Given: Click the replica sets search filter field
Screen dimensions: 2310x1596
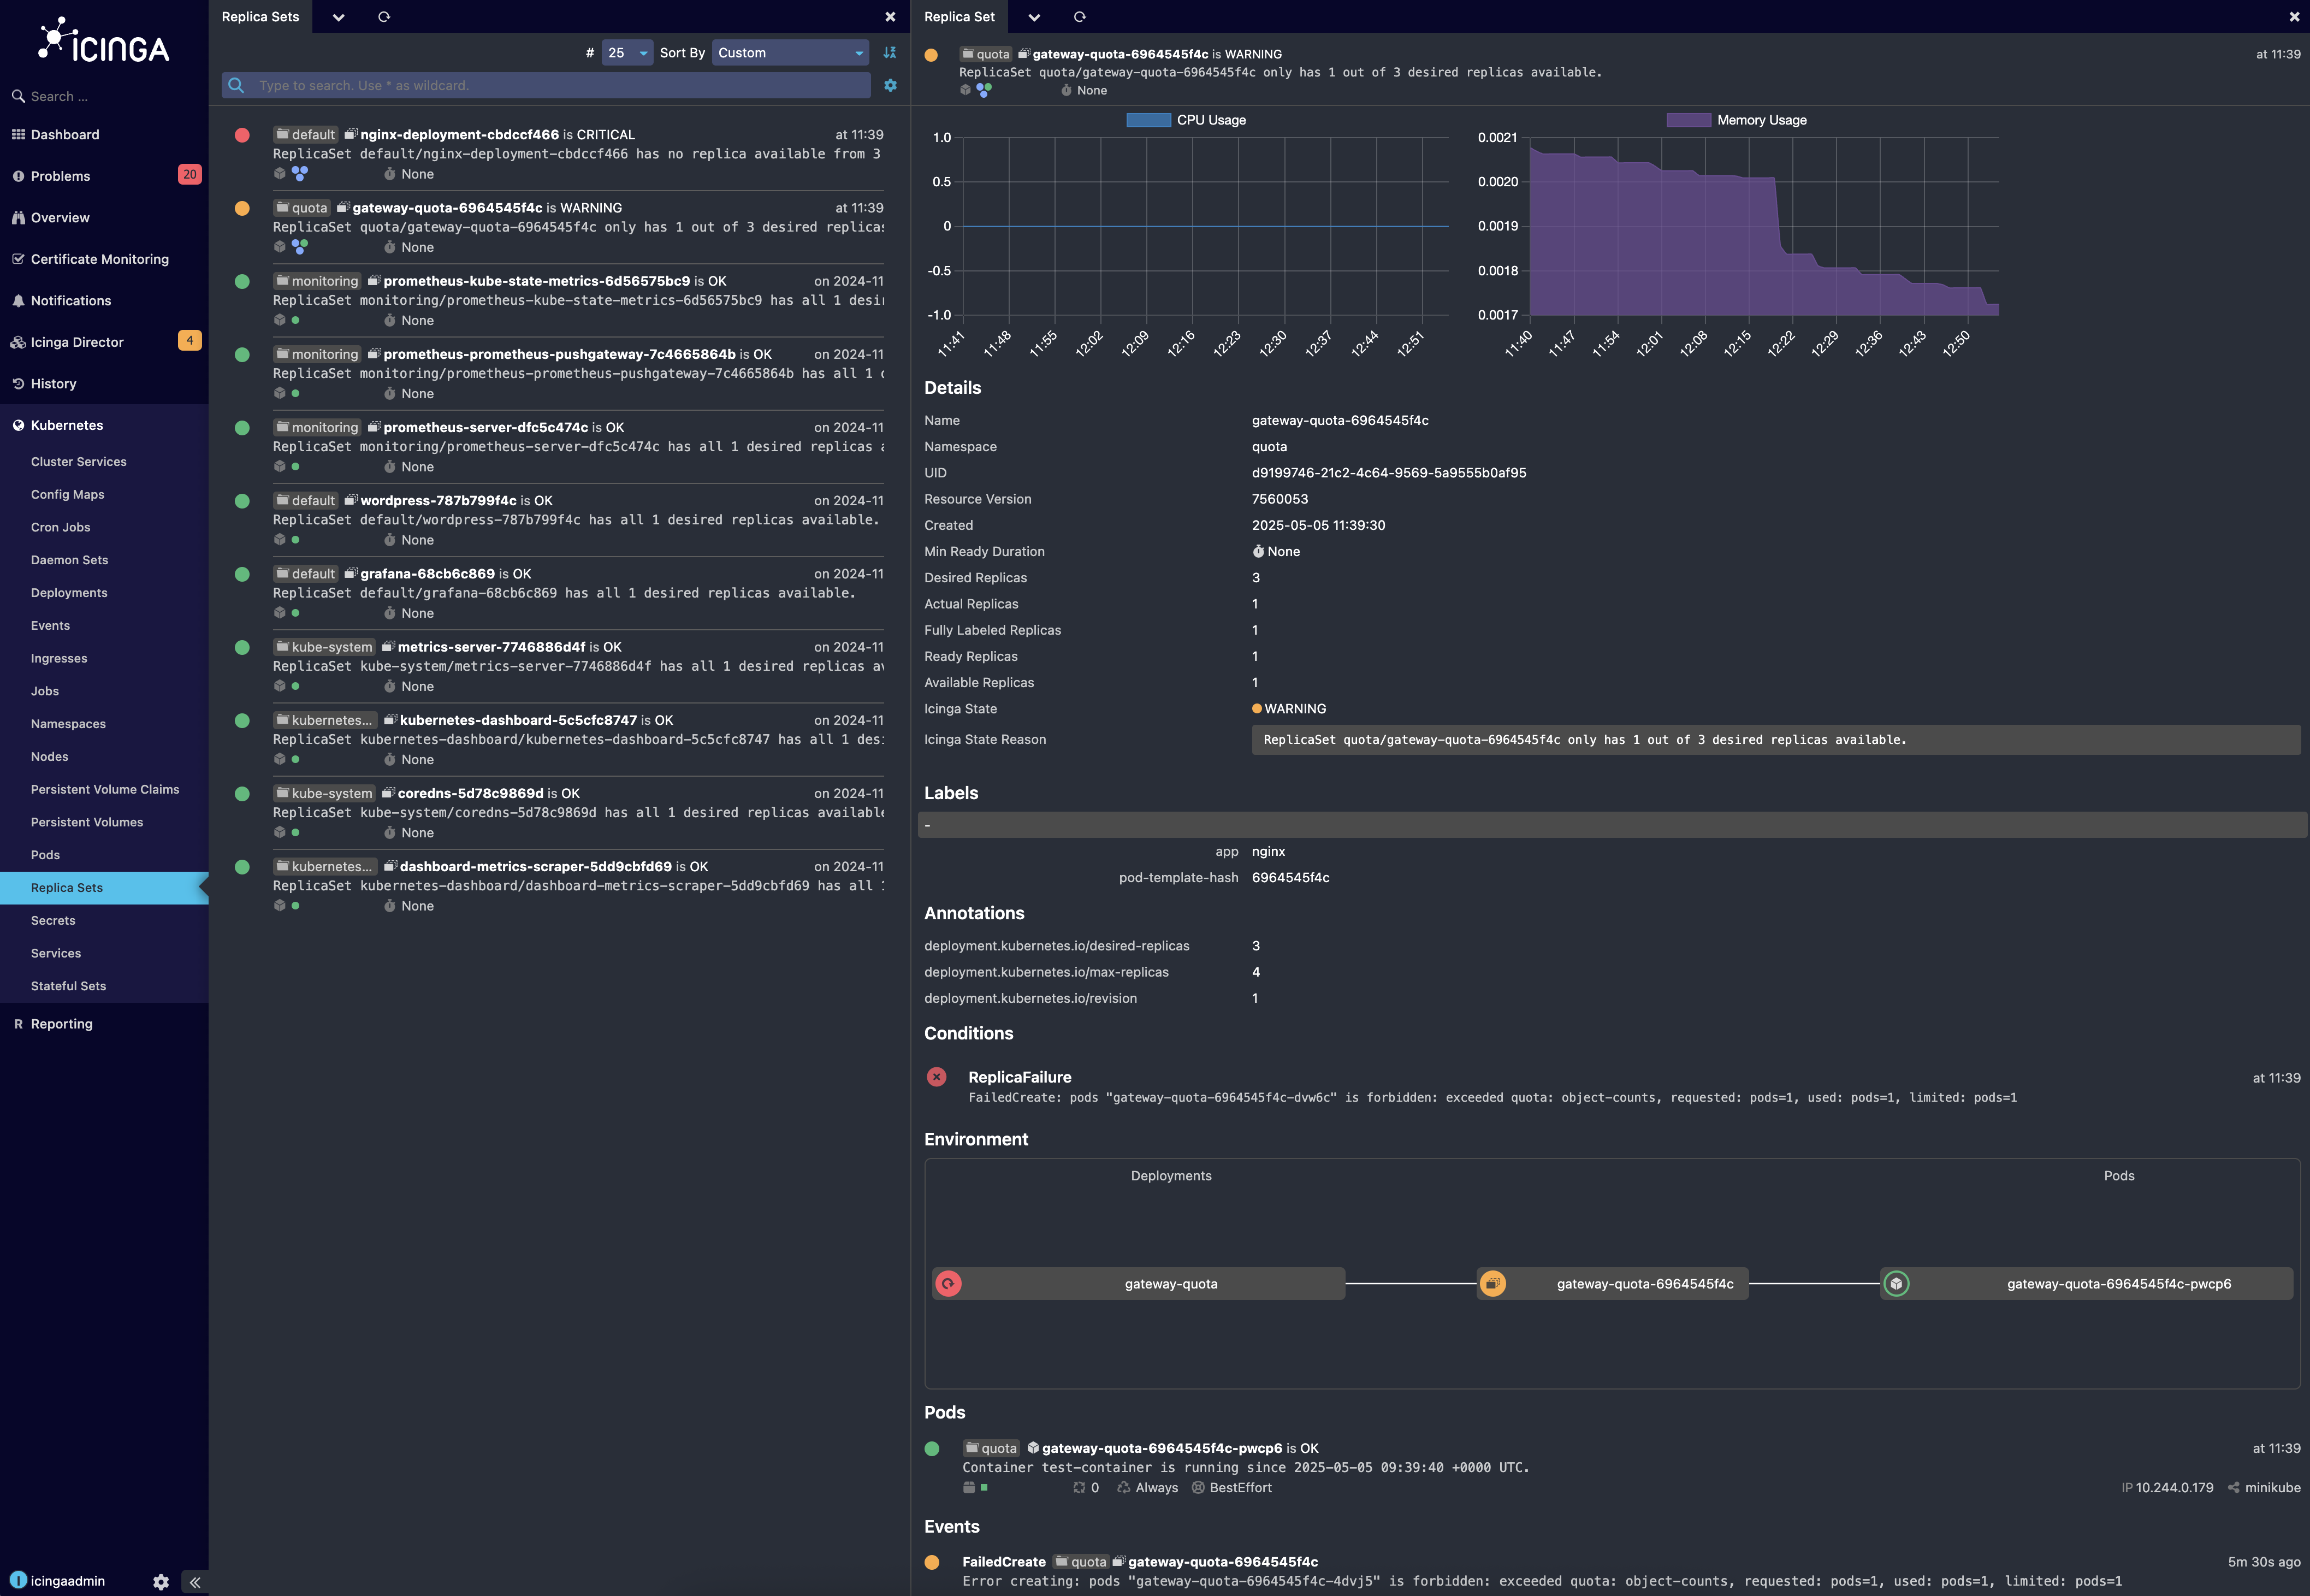Looking at the screenshot, I should click(x=546, y=86).
